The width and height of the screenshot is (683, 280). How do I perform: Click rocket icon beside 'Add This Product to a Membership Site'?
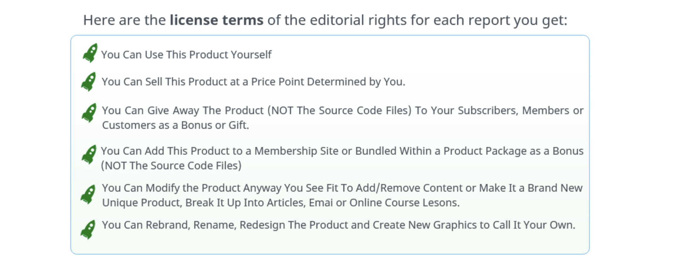click(x=89, y=154)
